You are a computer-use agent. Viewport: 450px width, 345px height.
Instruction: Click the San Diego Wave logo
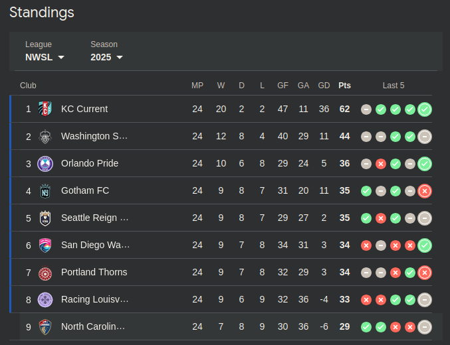tap(45, 245)
